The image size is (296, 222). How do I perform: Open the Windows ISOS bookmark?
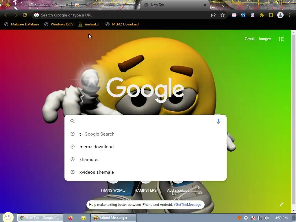click(59, 24)
